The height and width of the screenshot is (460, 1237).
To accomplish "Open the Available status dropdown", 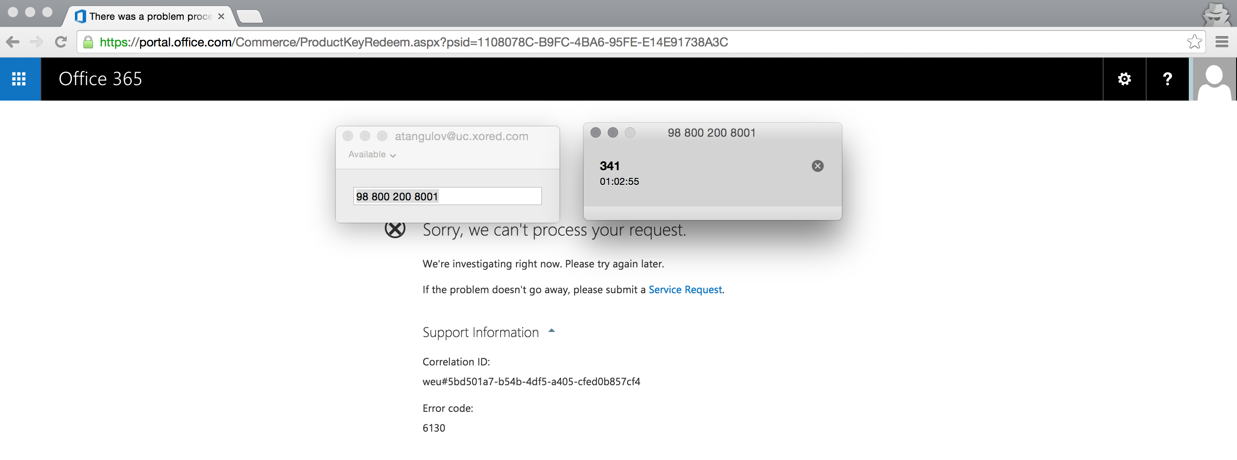I will coord(372,154).
